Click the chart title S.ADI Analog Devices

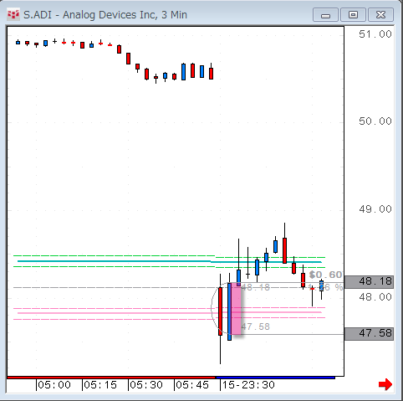pos(105,15)
